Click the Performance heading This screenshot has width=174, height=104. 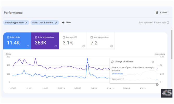tap(13, 13)
